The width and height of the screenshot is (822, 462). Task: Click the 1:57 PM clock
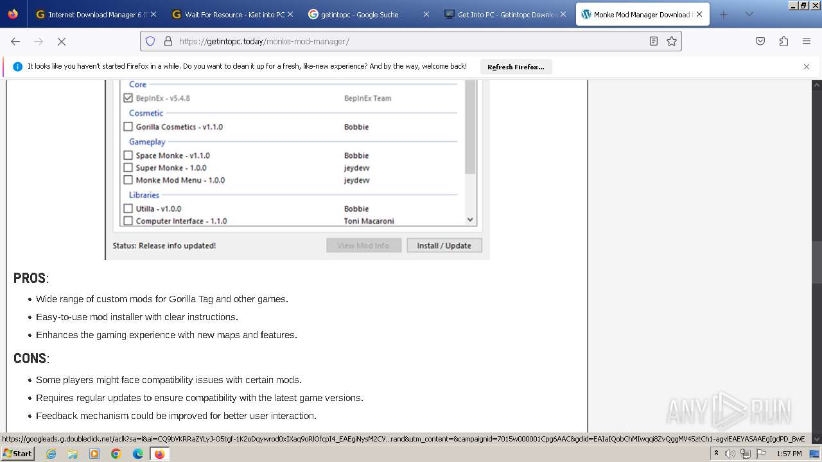pyautogui.click(x=789, y=454)
